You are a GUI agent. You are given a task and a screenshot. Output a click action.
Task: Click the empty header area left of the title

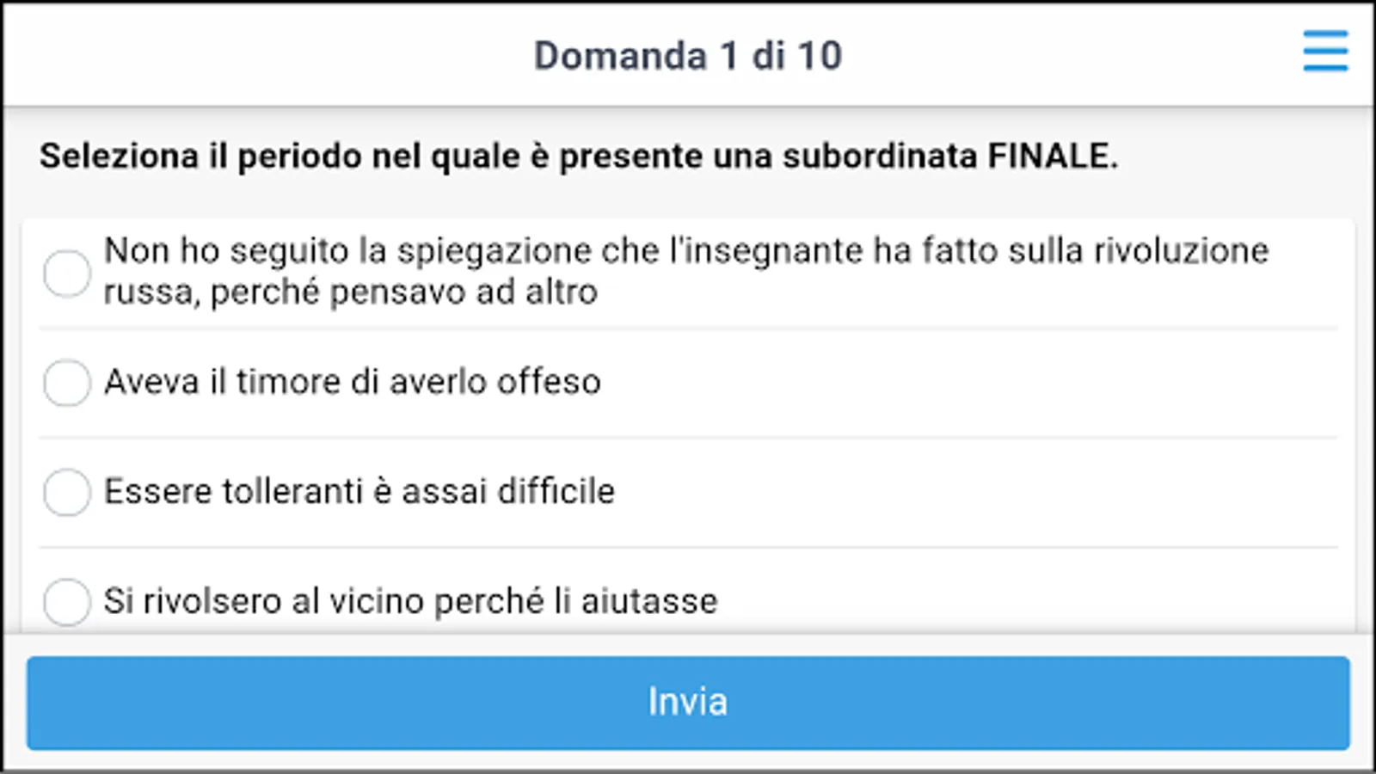pyautogui.click(x=258, y=56)
